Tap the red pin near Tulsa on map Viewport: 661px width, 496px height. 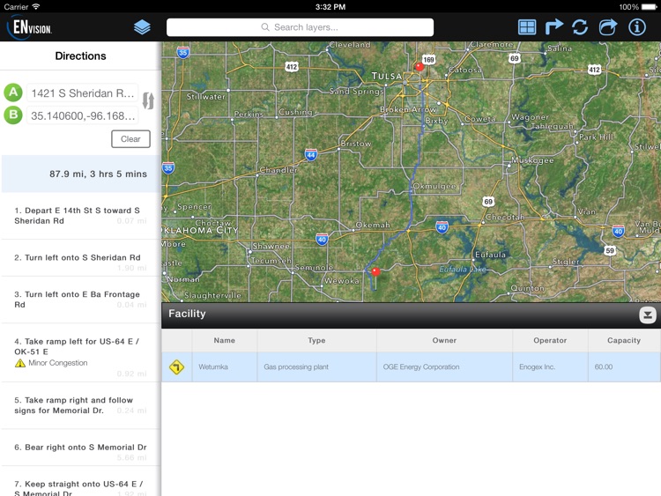coord(419,67)
